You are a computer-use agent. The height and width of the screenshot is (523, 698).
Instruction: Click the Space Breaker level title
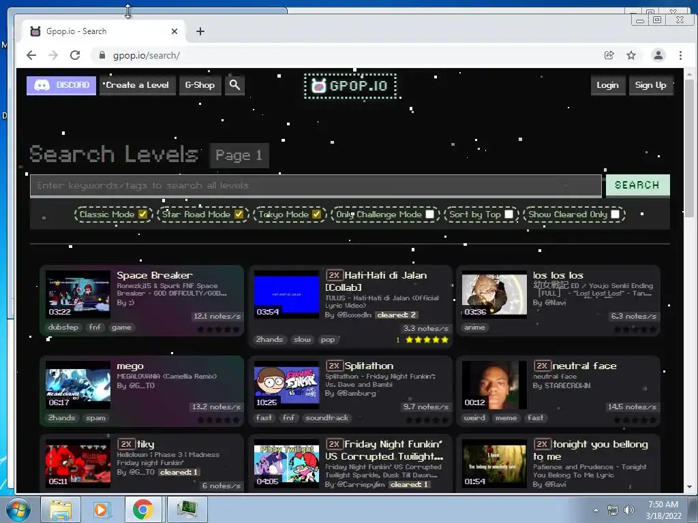(x=155, y=275)
